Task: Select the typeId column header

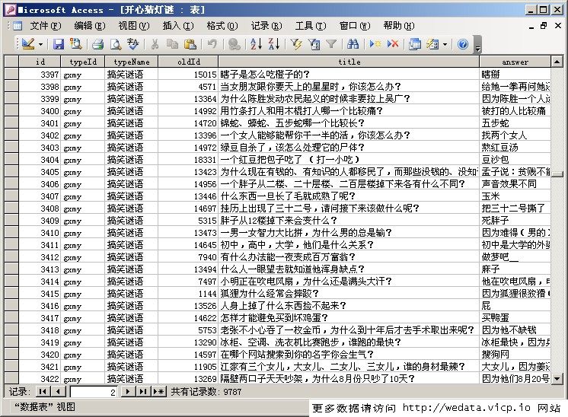Action: pyautogui.click(x=83, y=62)
